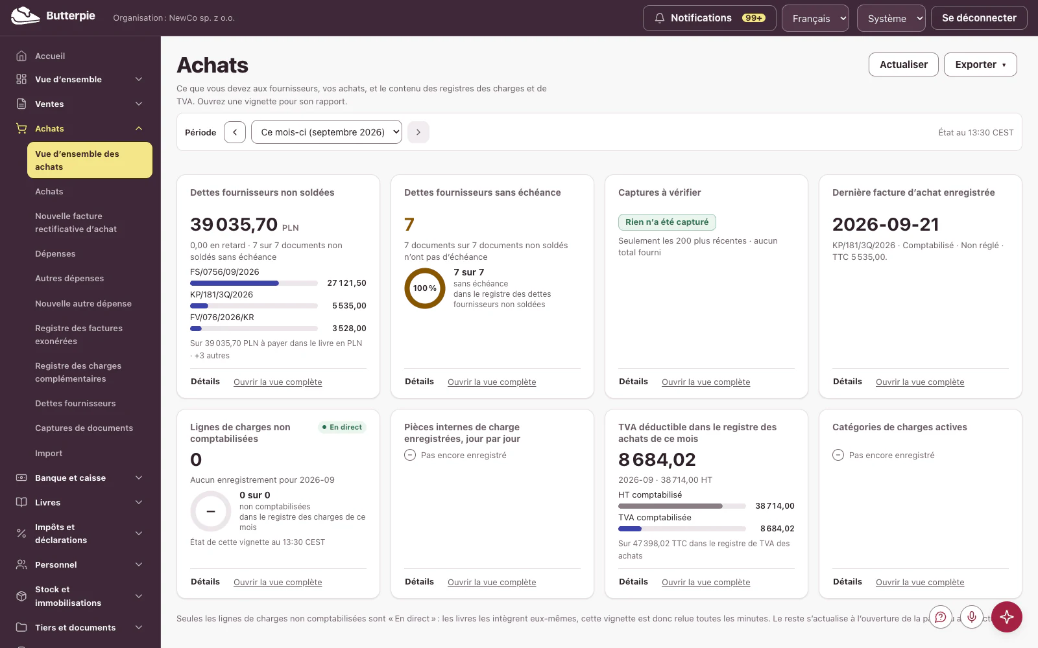The height and width of the screenshot is (648, 1038).
Task: Expand the Ventes sidebar chevron
Action: pos(139,104)
